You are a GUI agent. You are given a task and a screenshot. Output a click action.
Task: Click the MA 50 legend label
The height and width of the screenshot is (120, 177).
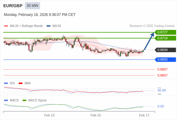coord(57,26)
